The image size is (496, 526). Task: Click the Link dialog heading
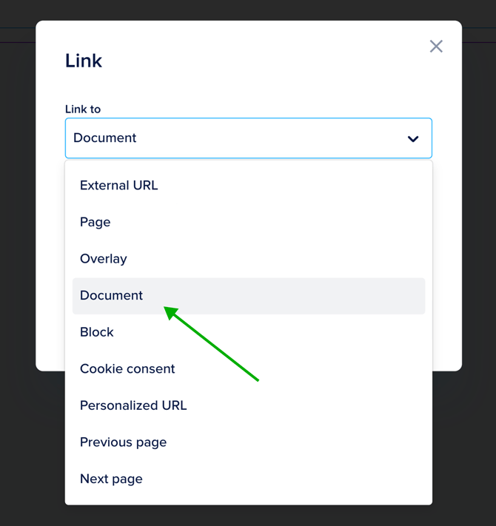84,61
